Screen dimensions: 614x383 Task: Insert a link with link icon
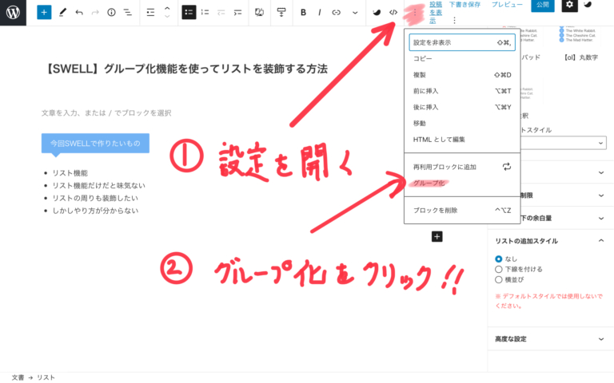337,13
